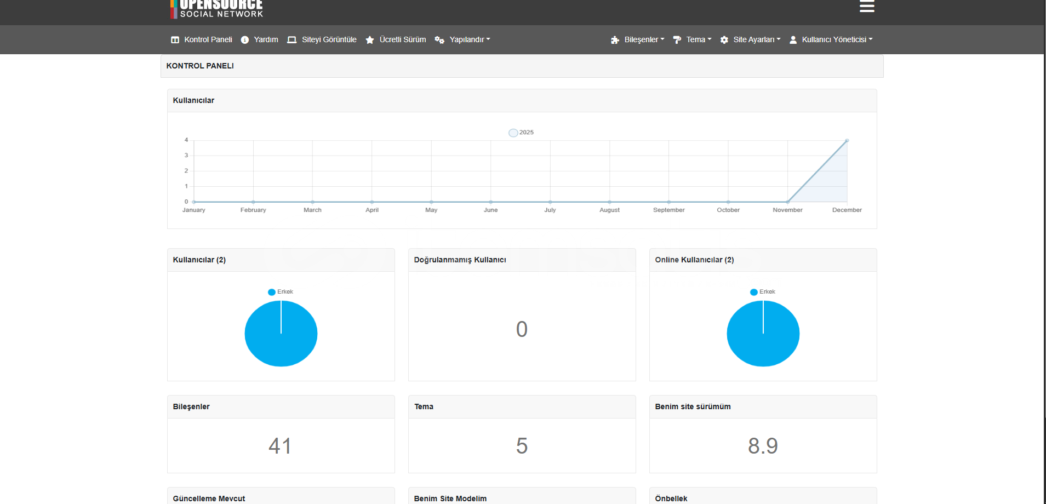
Task: Click the Yapılandır gears icon
Action: [x=439, y=40]
